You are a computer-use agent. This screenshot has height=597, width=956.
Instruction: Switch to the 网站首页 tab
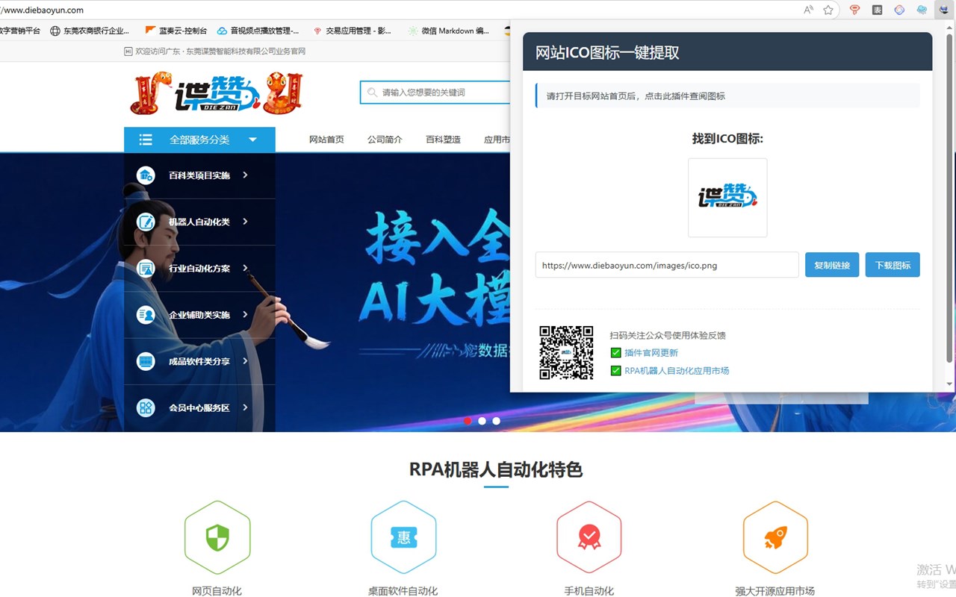tap(327, 139)
